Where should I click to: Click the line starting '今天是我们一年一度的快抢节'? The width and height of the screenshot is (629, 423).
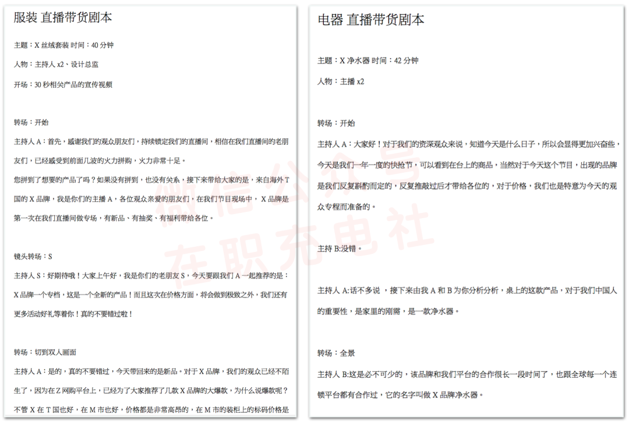(467, 165)
